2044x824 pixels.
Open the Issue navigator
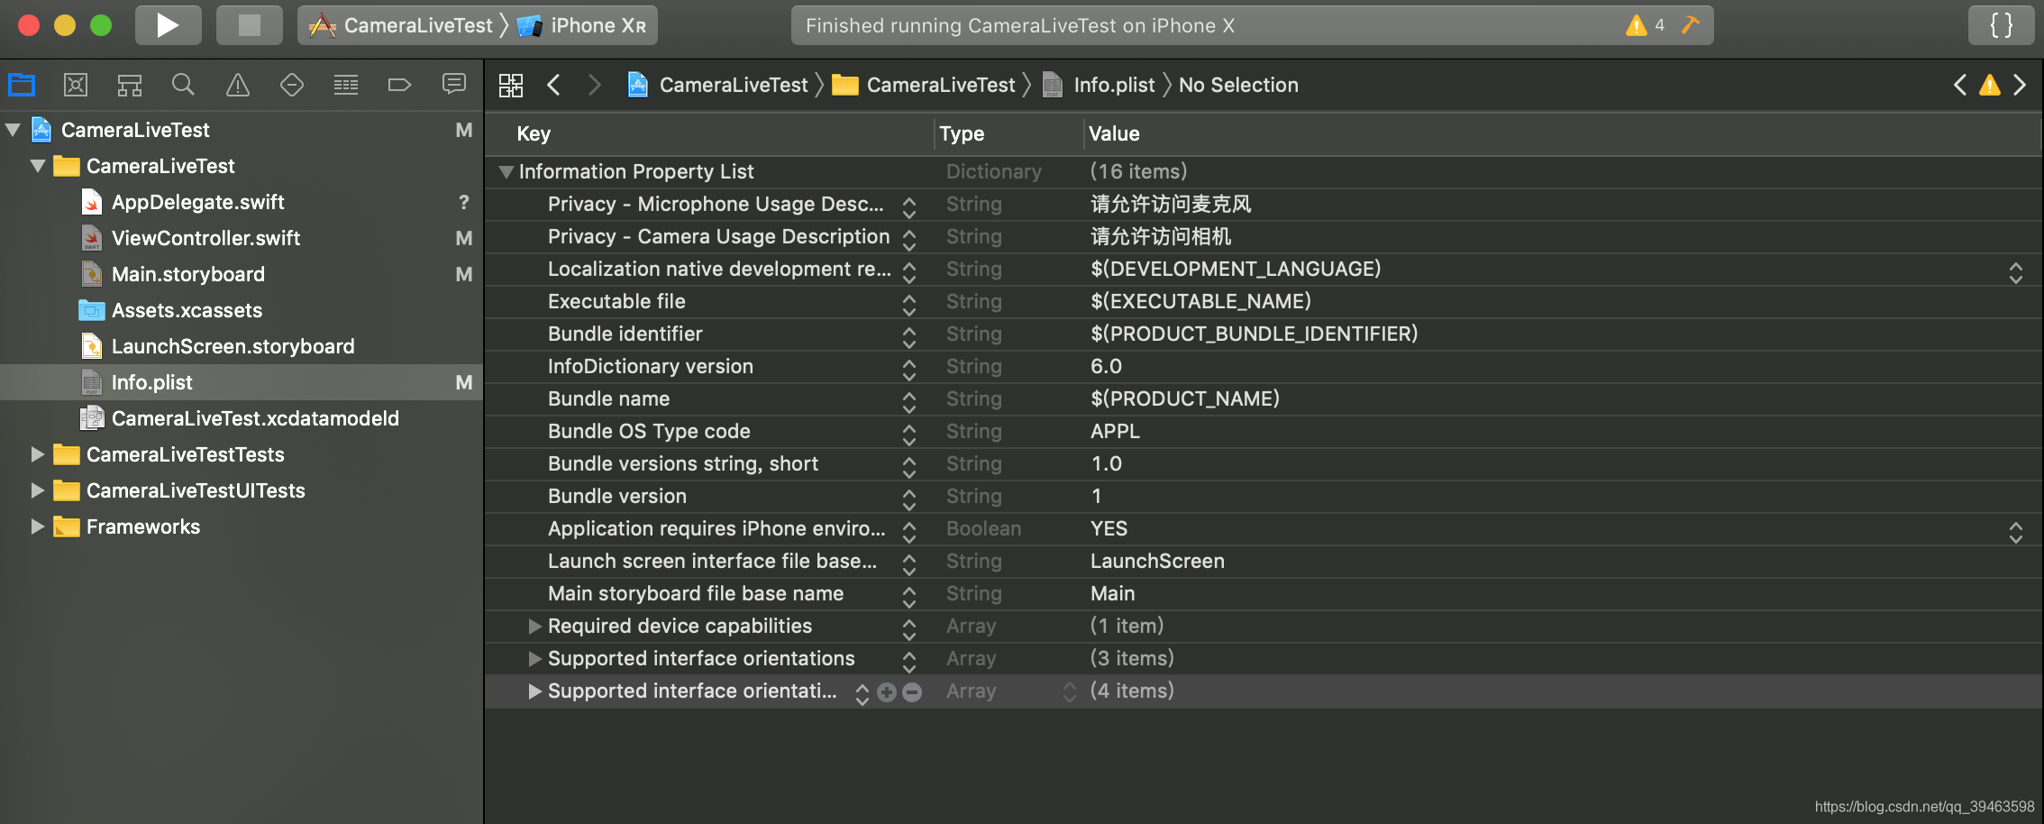click(238, 85)
